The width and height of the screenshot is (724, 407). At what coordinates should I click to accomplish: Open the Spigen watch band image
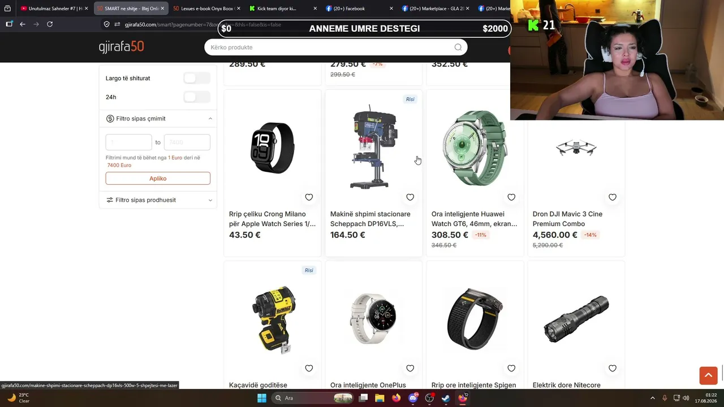475,319
